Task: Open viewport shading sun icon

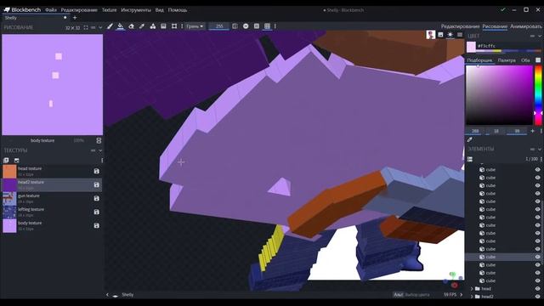Action: click(450, 35)
